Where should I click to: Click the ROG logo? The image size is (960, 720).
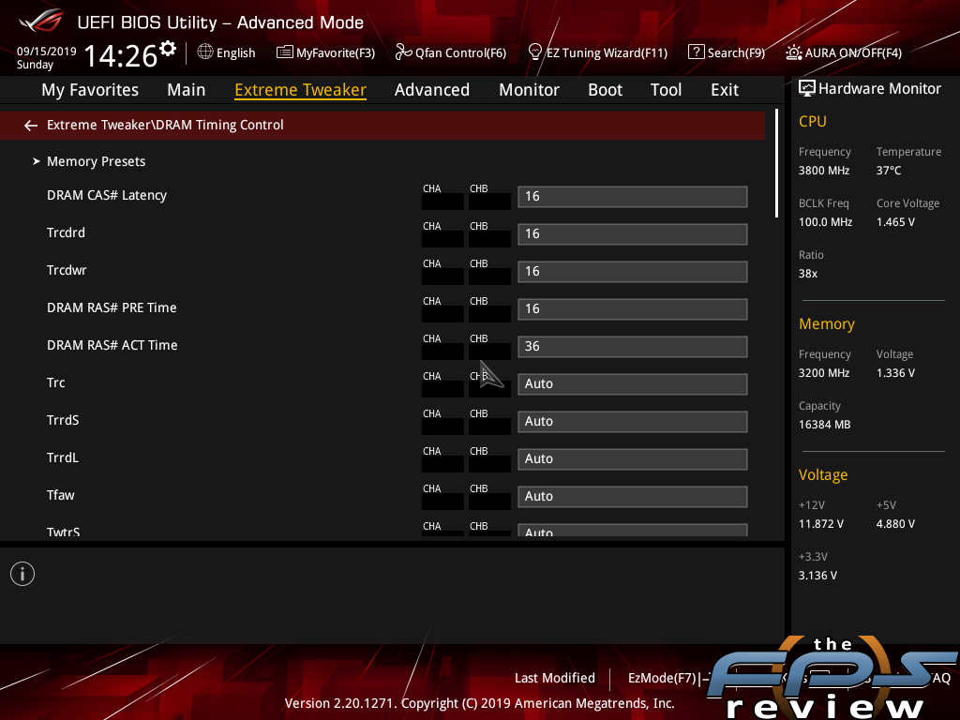click(41, 21)
